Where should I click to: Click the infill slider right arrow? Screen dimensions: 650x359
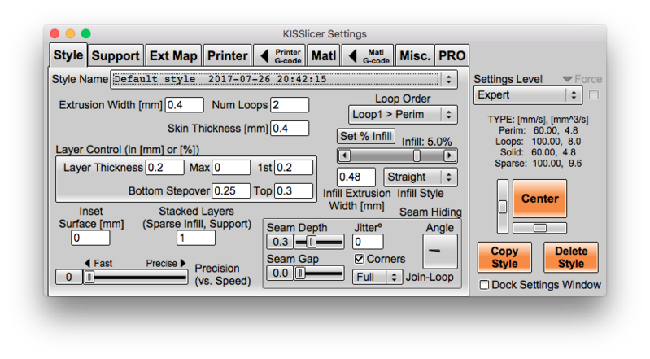click(450, 155)
